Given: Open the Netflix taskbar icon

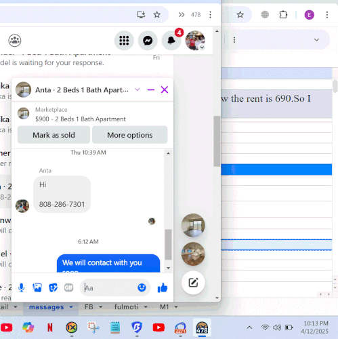Looking at the screenshot, I should coord(50,327).
